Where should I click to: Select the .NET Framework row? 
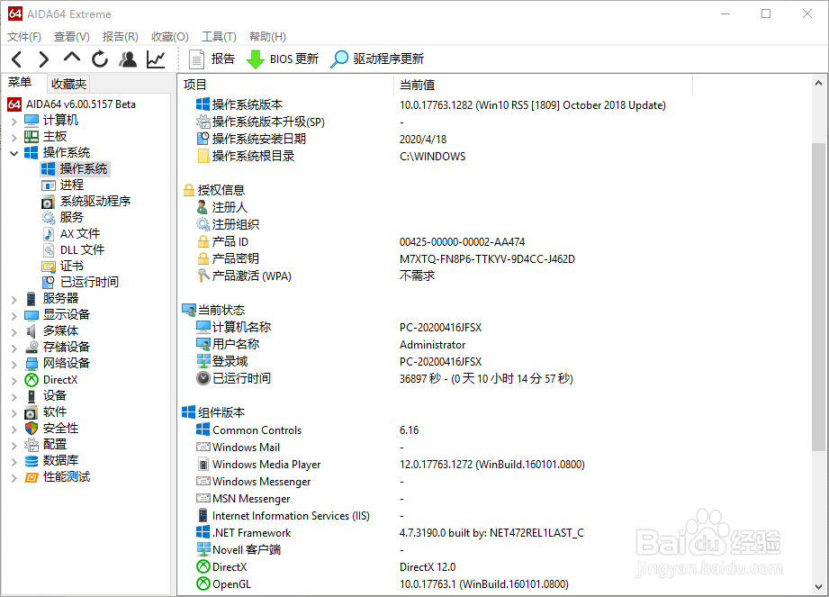(x=493, y=533)
